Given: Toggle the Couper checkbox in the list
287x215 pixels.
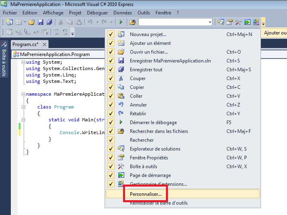Looking at the screenshot, I should pyautogui.click(x=111, y=78).
